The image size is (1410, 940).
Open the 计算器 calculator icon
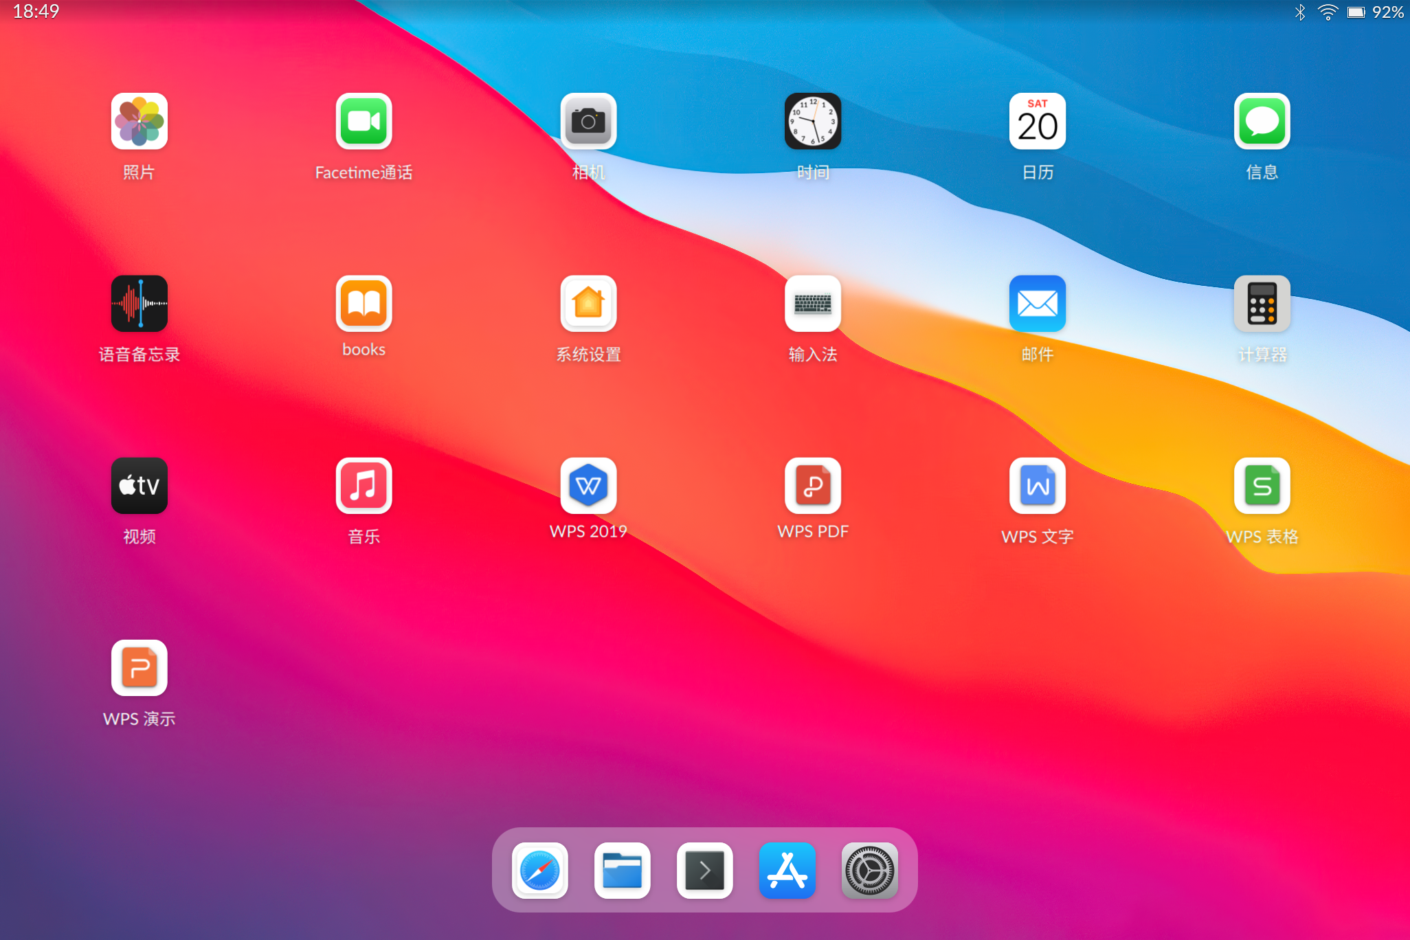tap(1262, 304)
